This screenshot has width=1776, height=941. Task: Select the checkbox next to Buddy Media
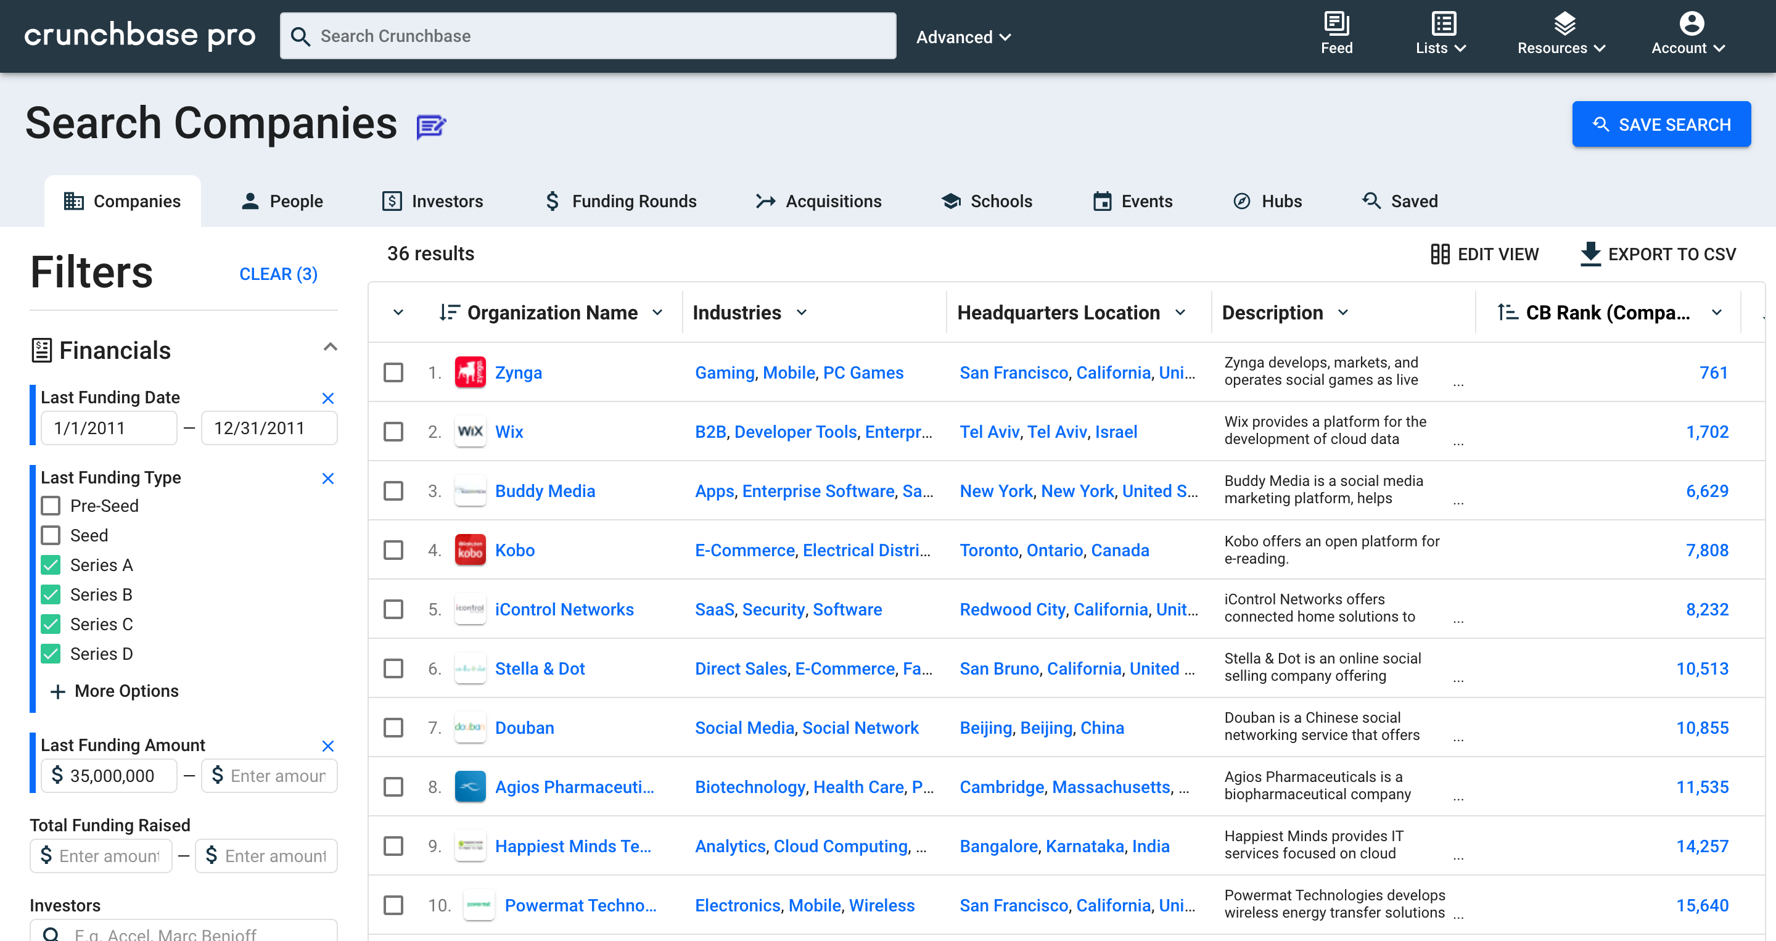point(393,491)
